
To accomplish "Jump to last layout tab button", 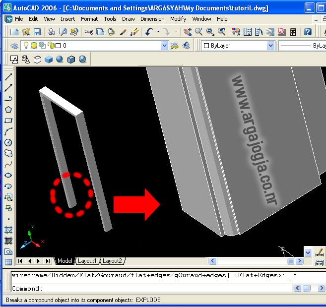I will tap(48, 261).
